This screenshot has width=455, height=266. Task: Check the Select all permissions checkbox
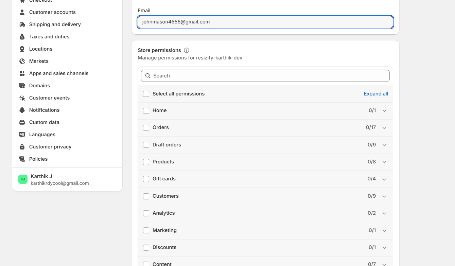point(146,93)
